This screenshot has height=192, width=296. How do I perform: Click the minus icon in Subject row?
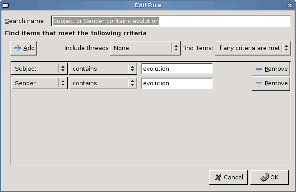pyautogui.click(x=259, y=69)
